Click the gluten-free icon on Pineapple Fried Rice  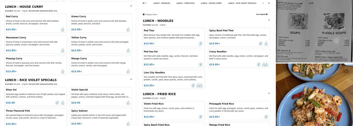tap(266, 117)
